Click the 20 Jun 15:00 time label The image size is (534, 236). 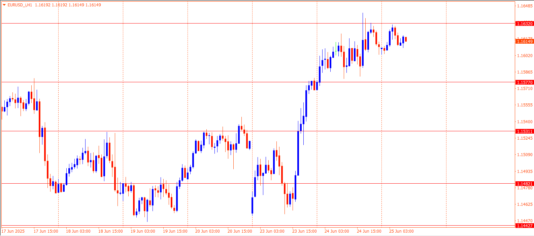coord(240,231)
